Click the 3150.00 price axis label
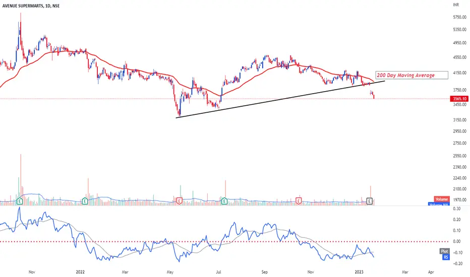 [x=460, y=120]
